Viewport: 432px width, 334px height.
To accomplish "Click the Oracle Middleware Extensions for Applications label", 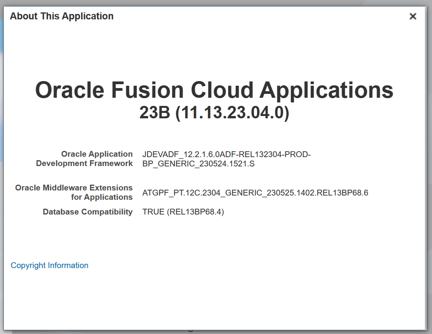I will [74, 192].
